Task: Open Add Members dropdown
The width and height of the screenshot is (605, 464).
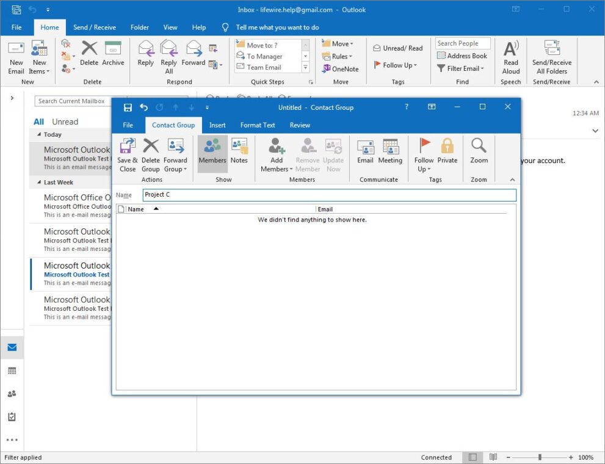Action: [277, 155]
